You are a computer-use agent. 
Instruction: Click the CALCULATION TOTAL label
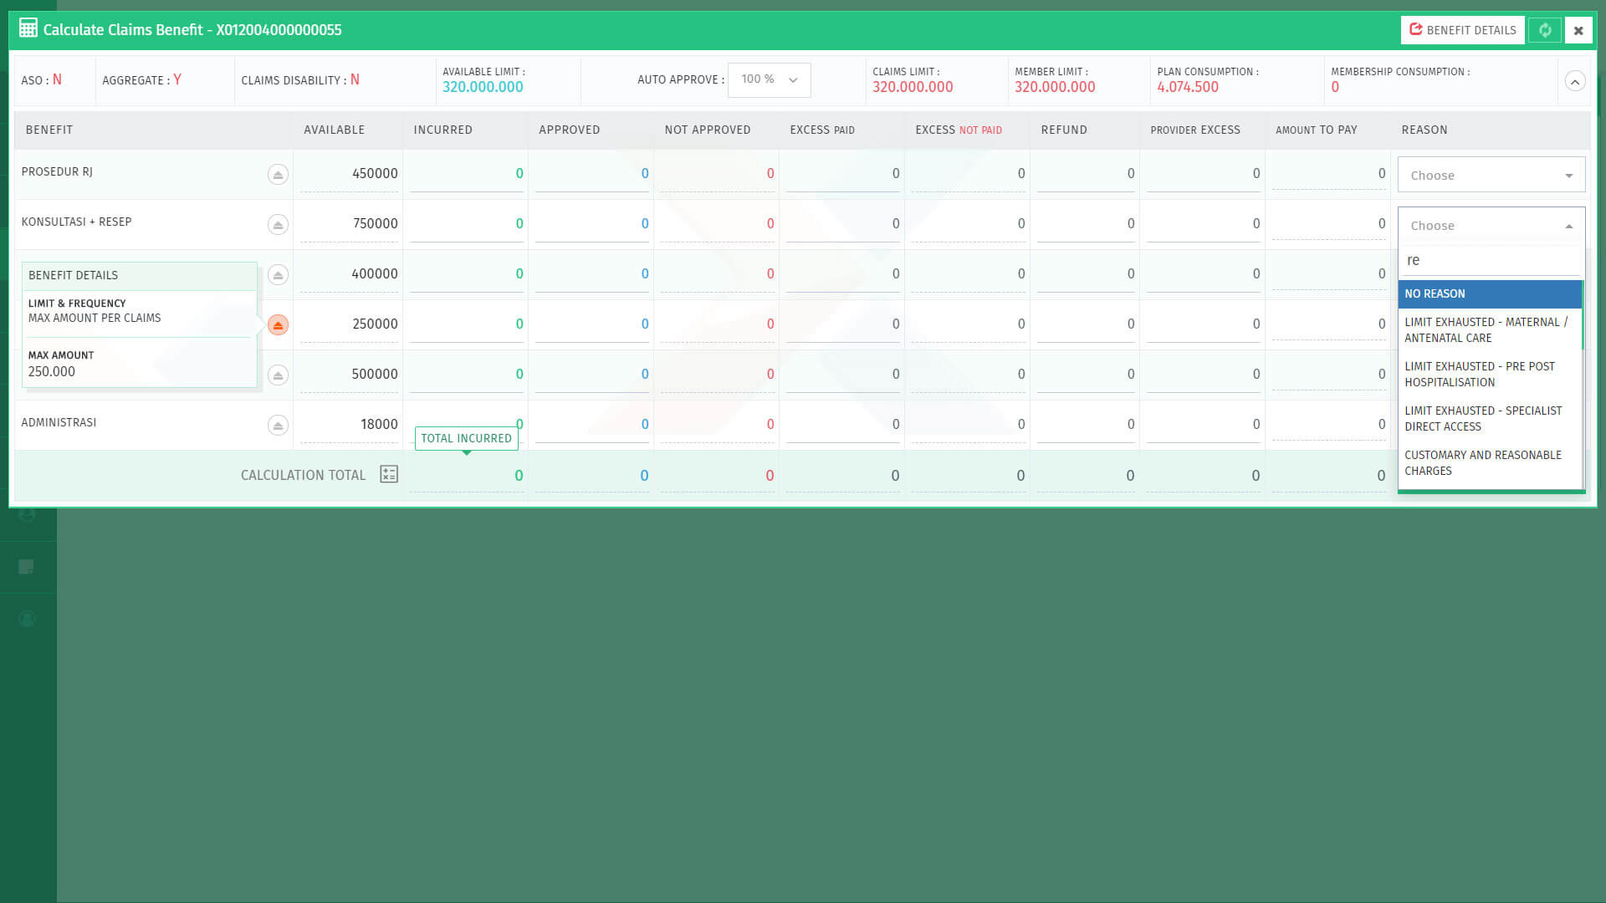(x=304, y=475)
